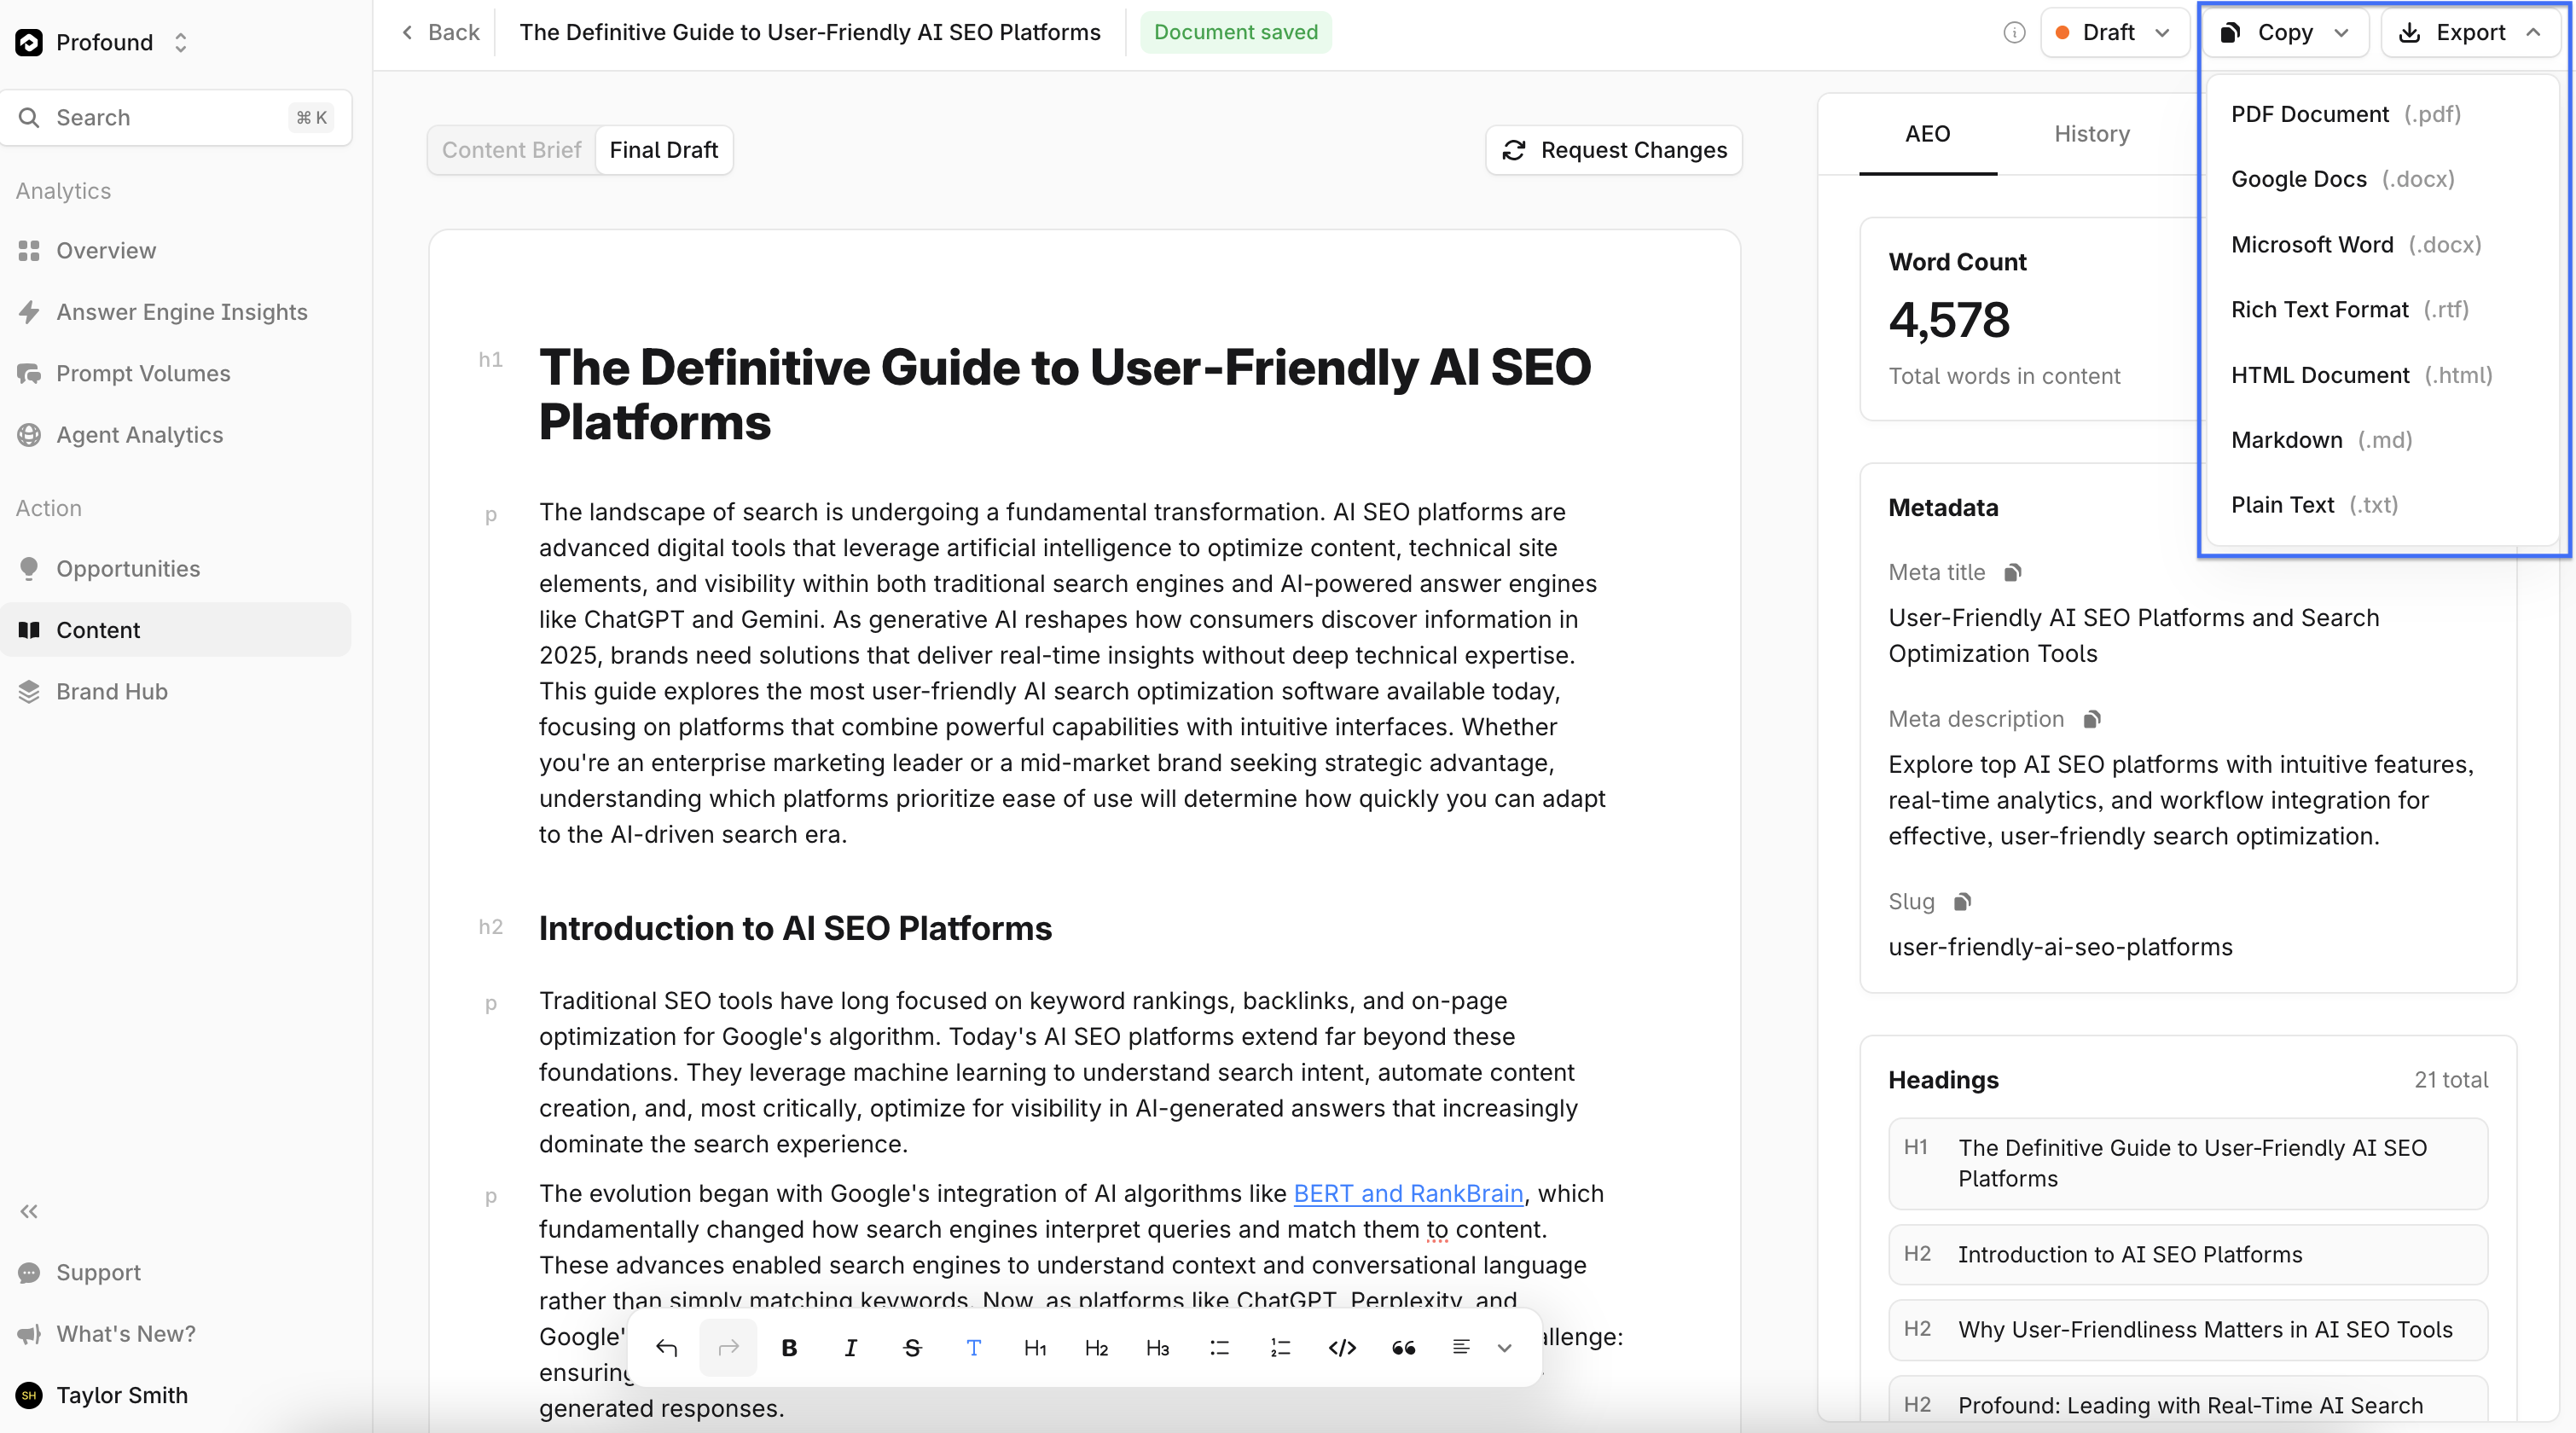
Task: Click the Request Changes button
Action: click(x=1614, y=150)
